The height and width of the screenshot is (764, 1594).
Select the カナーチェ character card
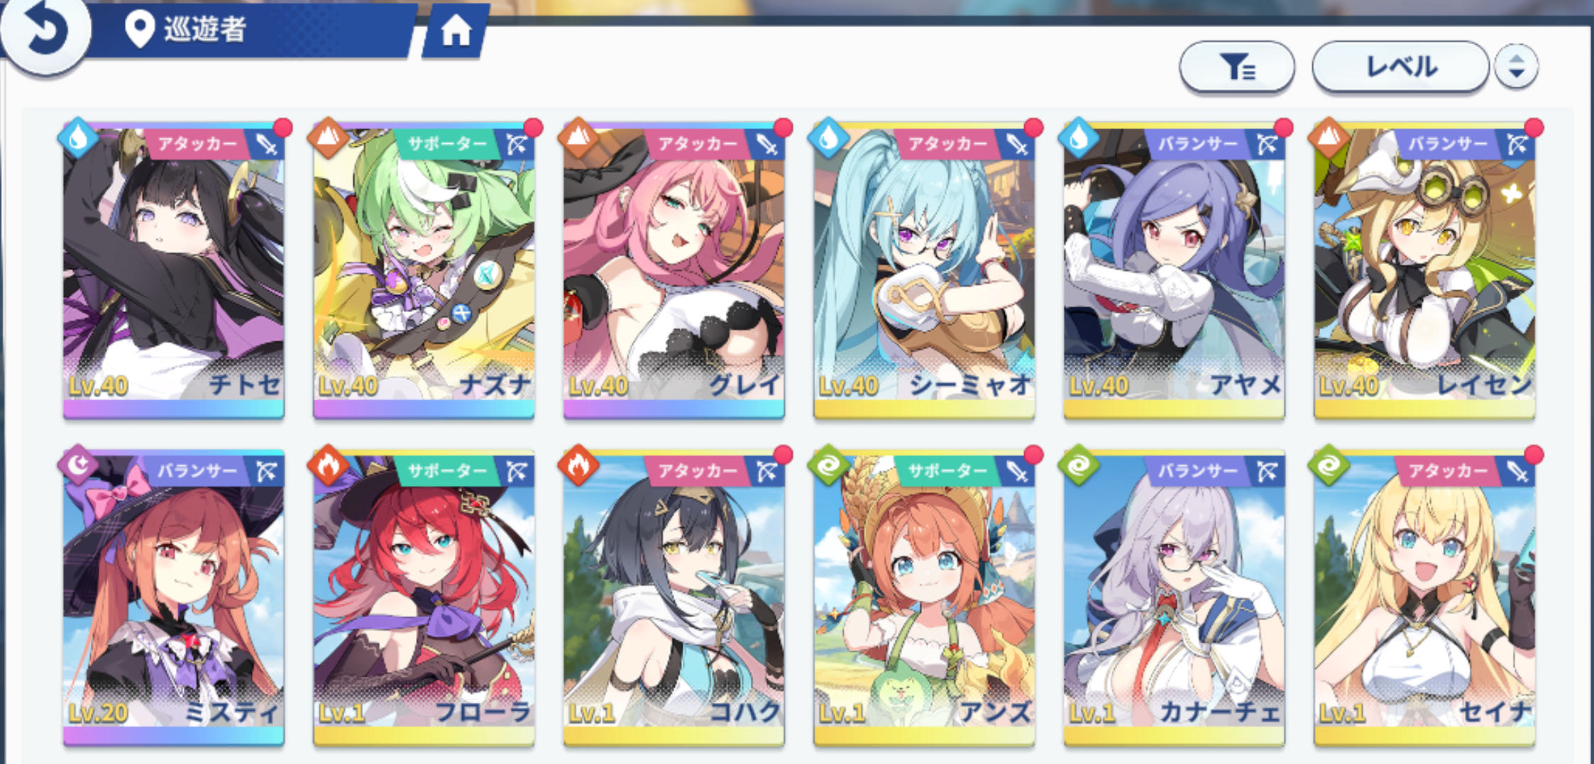tap(1174, 597)
